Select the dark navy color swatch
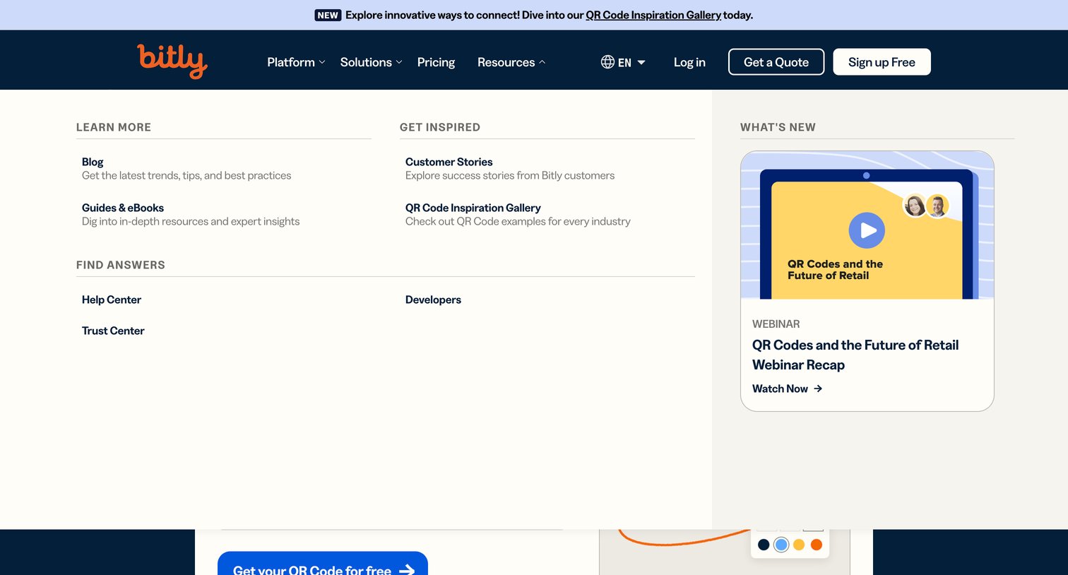The height and width of the screenshot is (575, 1068). 764,545
